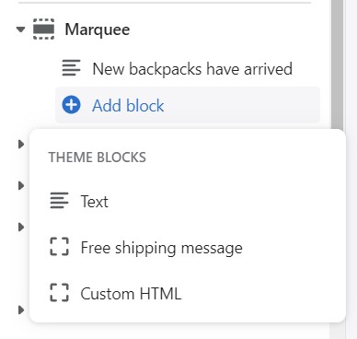Expand the collapsed section arrow above Free shipping

[x=21, y=228]
